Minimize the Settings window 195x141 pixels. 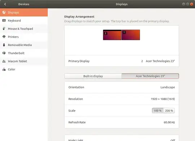point(183,4)
